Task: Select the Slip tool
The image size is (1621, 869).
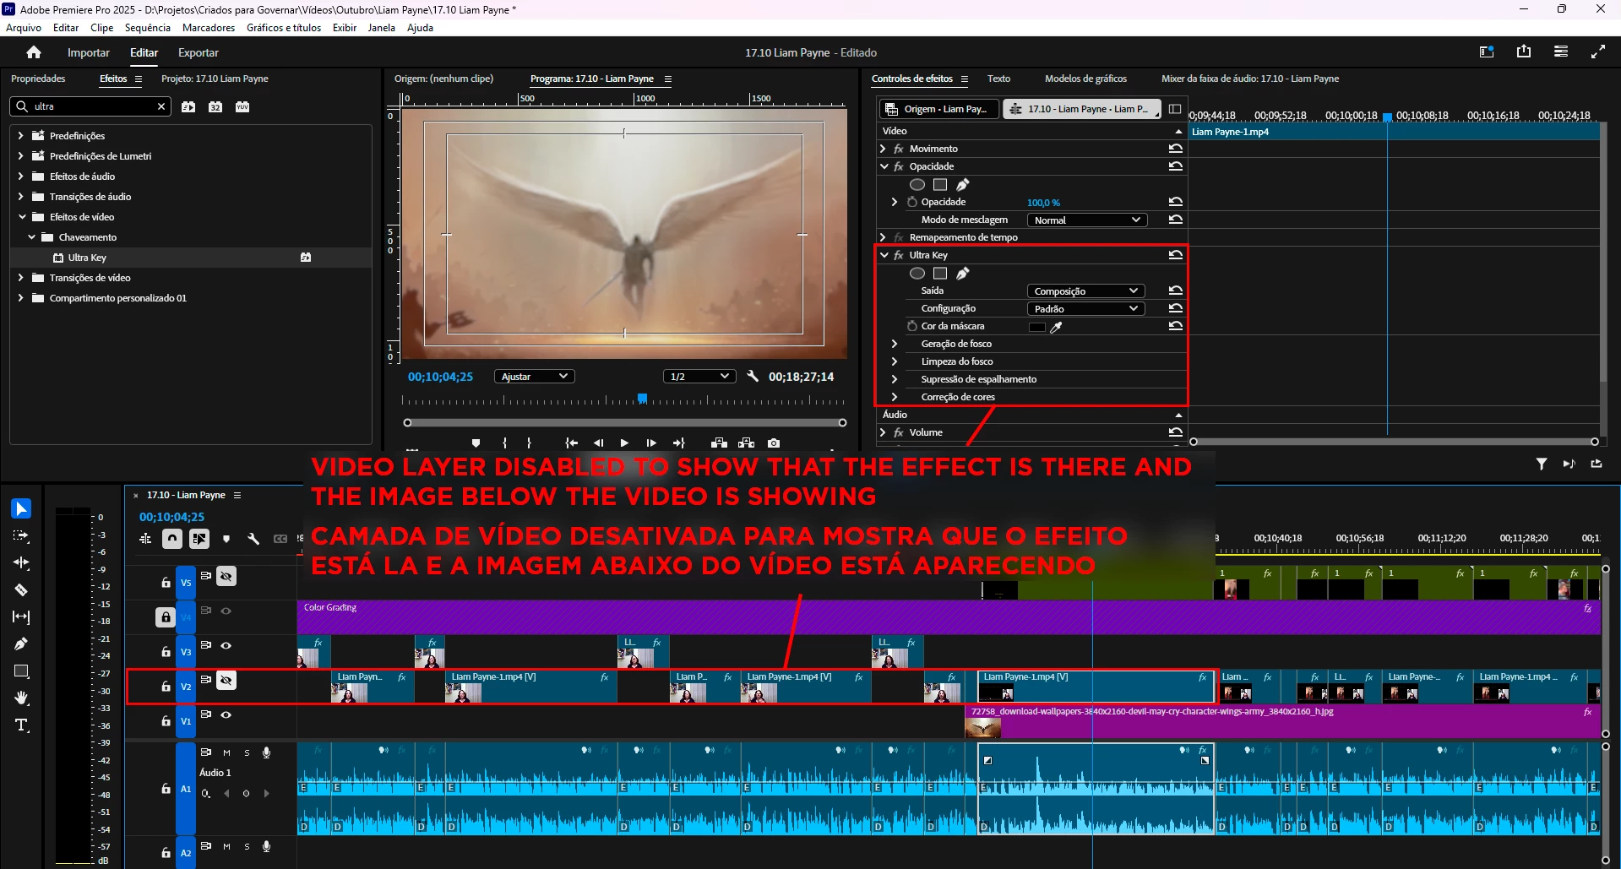Action: tap(21, 616)
